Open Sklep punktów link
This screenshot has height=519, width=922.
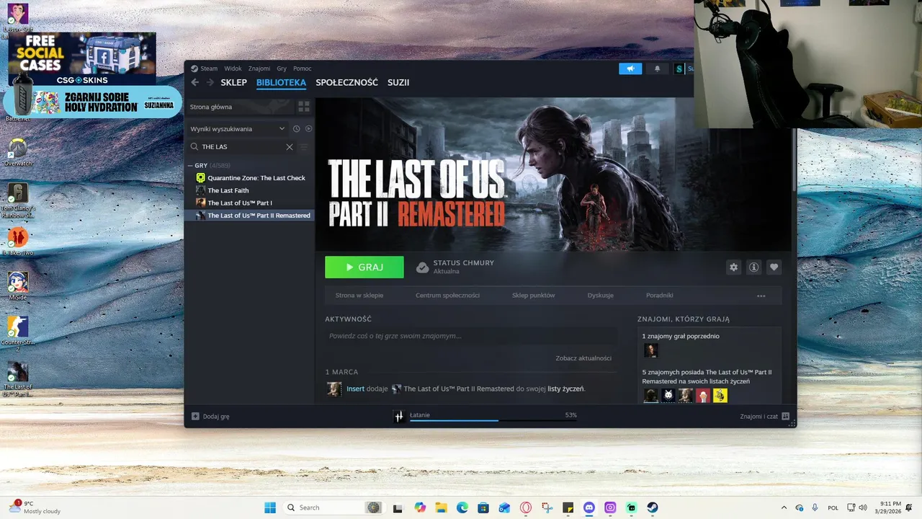tap(533, 296)
